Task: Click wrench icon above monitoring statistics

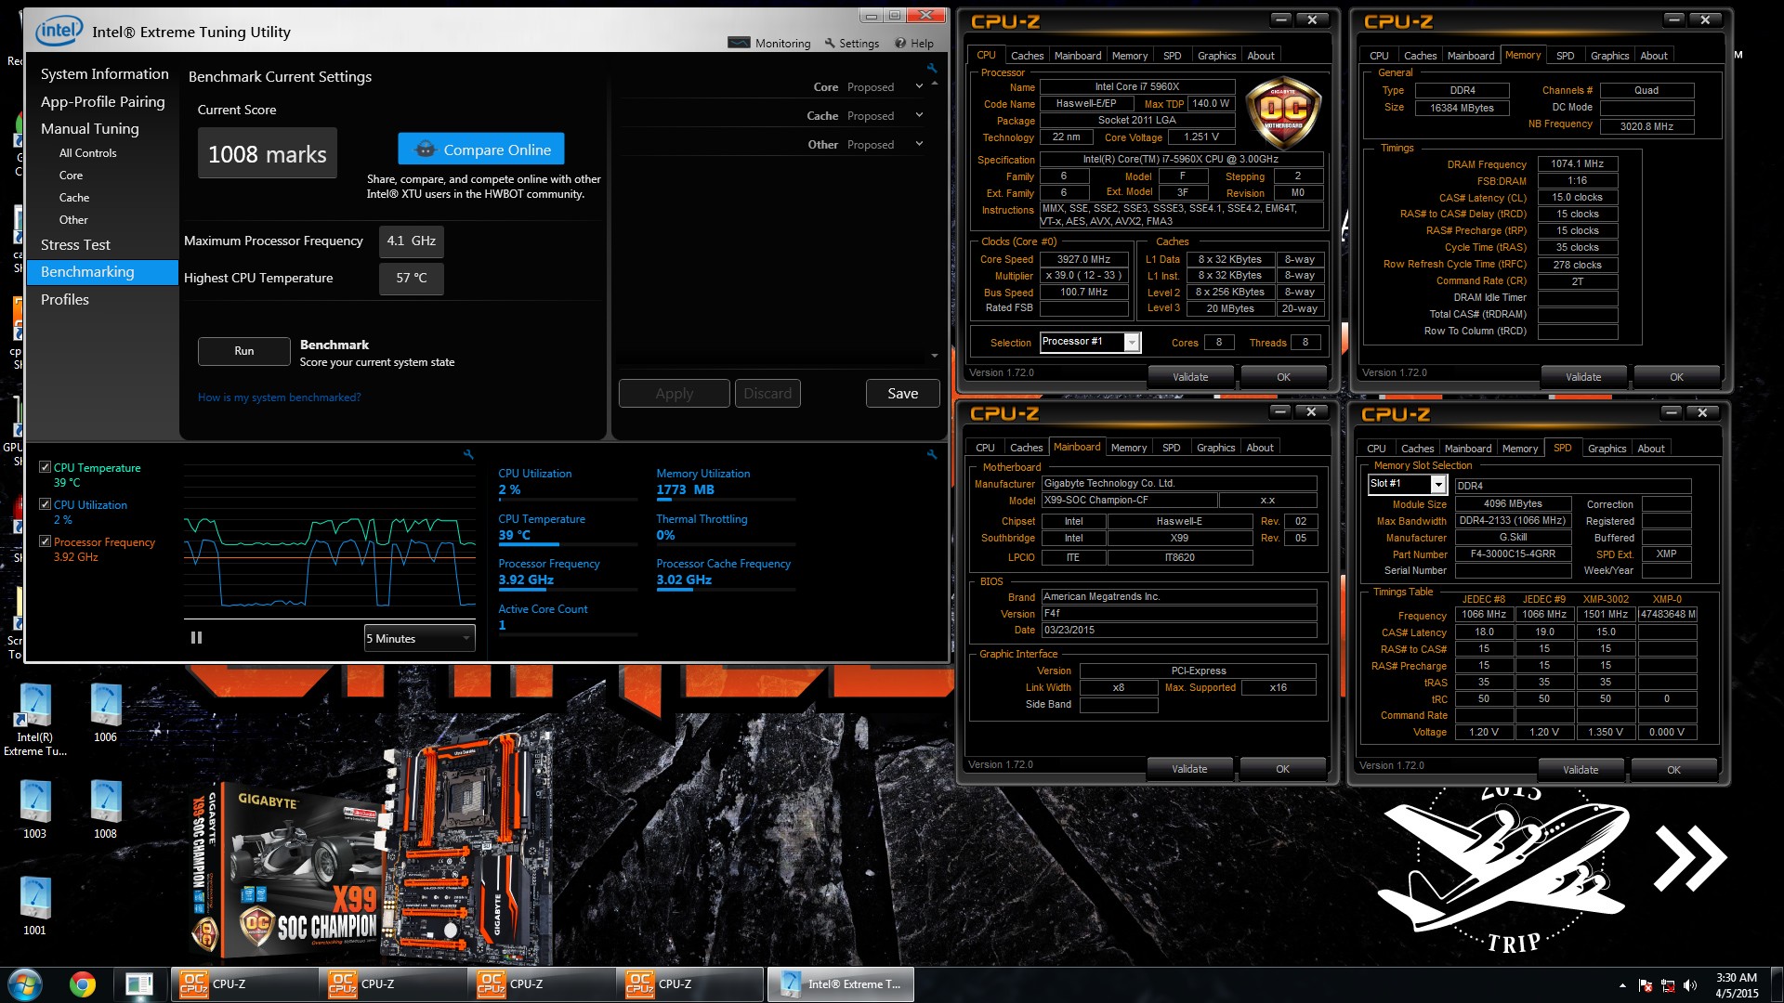Action: pos(932,454)
